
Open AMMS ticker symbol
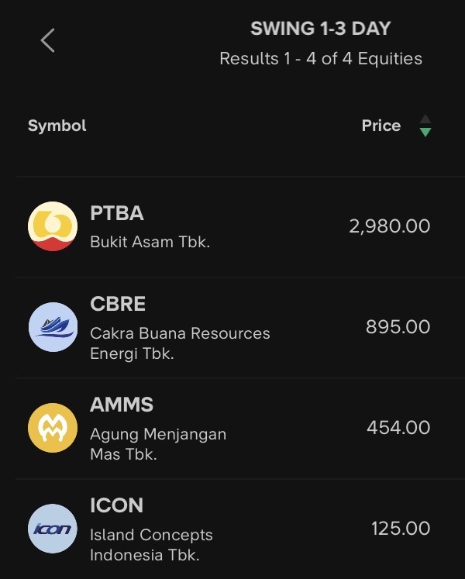pos(122,405)
